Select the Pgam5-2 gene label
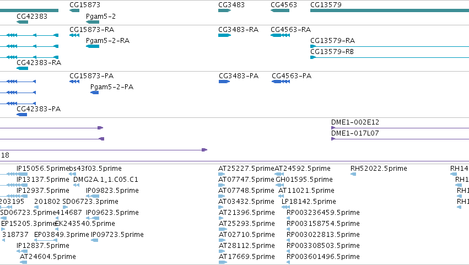Screen dimensions: 469x265 click(x=100, y=17)
